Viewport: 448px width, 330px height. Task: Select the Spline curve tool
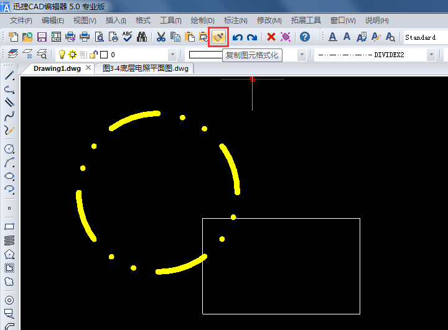[9, 116]
